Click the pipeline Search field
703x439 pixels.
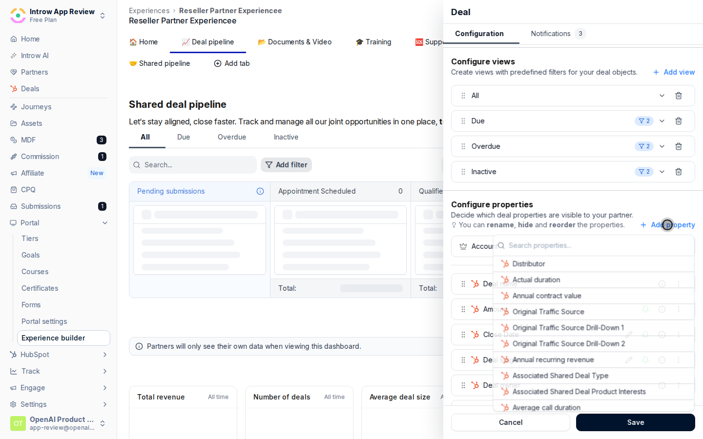193,165
